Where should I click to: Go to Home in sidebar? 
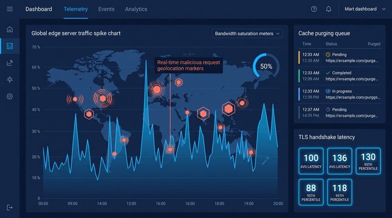[10, 30]
